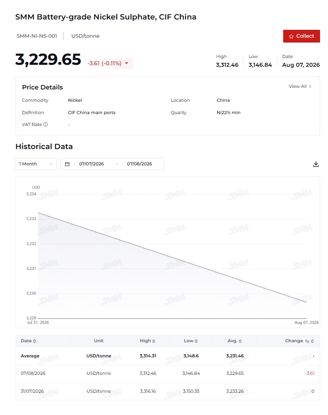Click the product code SMM-NI-NS-001
This screenshot has height=415, width=328.
click(x=37, y=36)
